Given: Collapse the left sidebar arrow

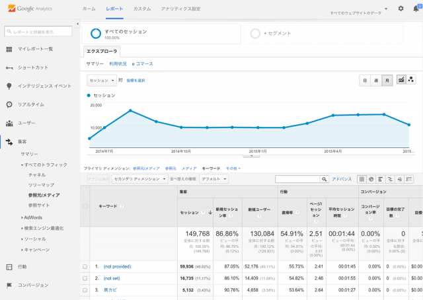Looking at the screenshot, I should coord(78,24).
